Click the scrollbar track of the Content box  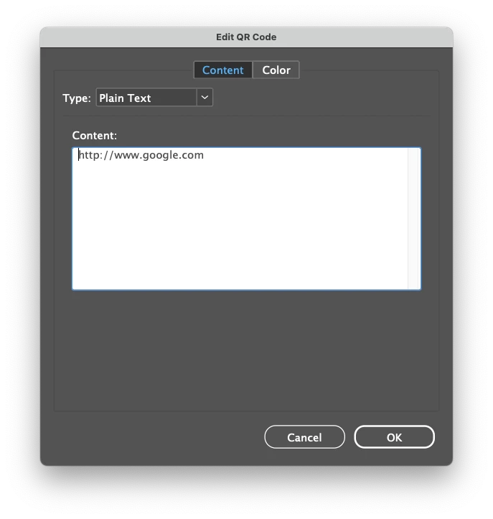tap(413, 218)
